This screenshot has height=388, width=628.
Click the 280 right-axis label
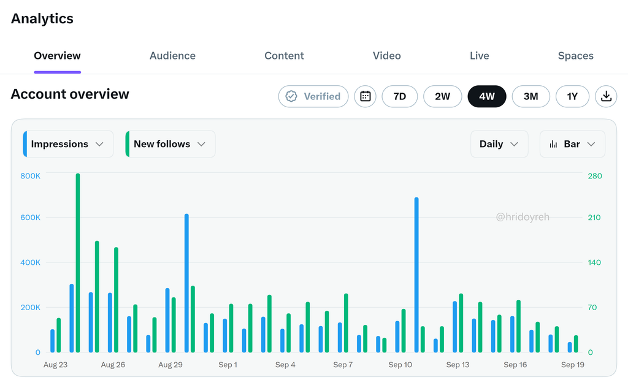pyautogui.click(x=595, y=176)
